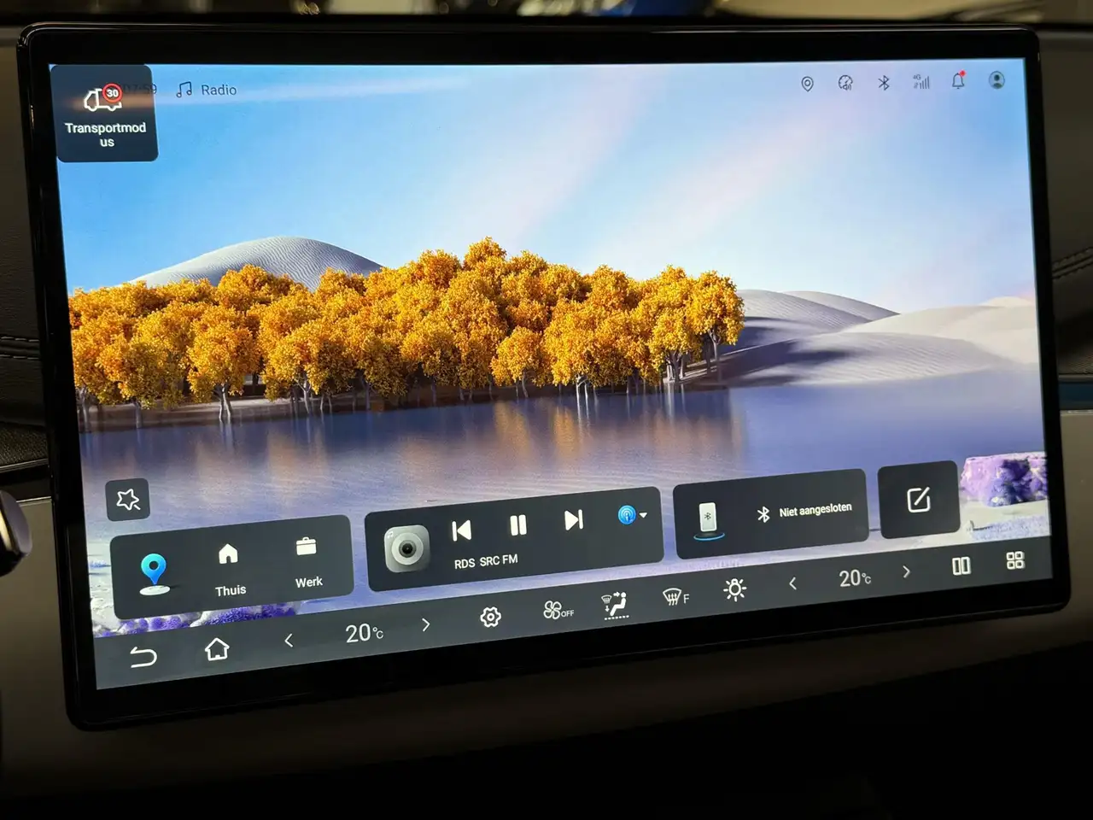Tap the Bluetooth status icon in top bar
The image size is (1093, 820).
tap(884, 82)
